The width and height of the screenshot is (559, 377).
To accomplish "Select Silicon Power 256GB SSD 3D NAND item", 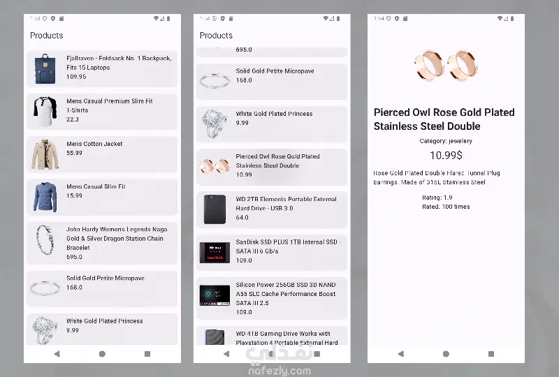I will [x=272, y=298].
